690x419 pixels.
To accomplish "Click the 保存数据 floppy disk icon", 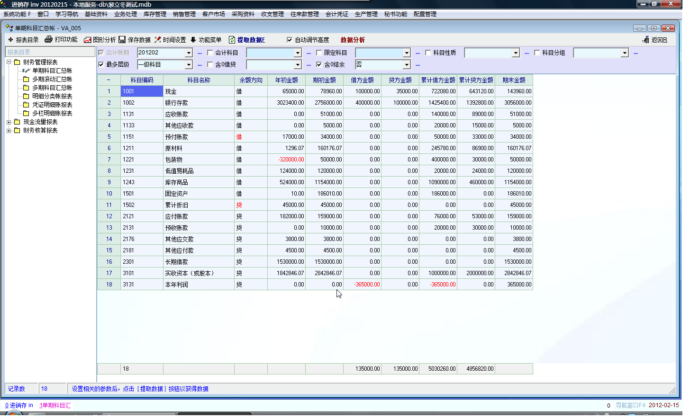I will coord(122,40).
